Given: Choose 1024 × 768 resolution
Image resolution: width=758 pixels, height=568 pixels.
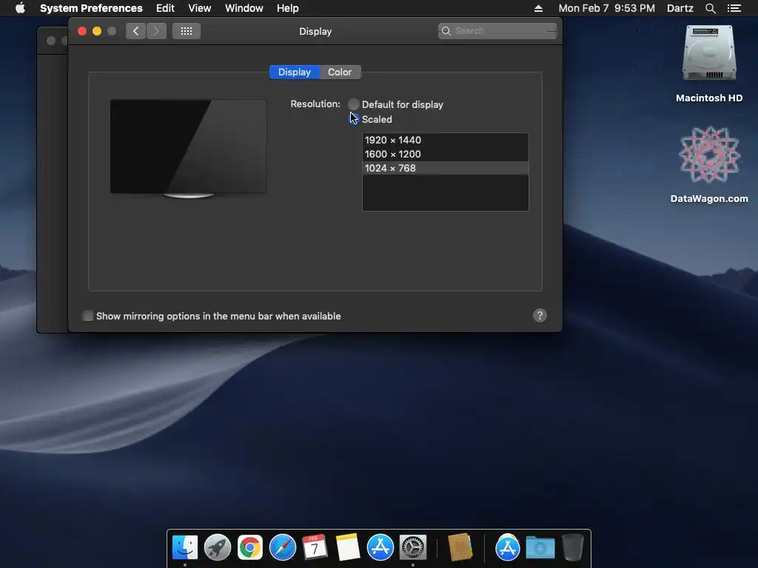Looking at the screenshot, I should (x=445, y=168).
